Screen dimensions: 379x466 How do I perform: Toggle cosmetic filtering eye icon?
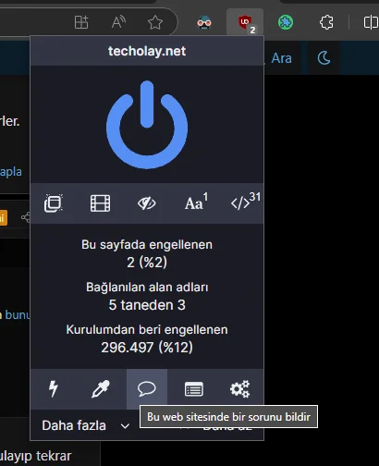point(147,203)
